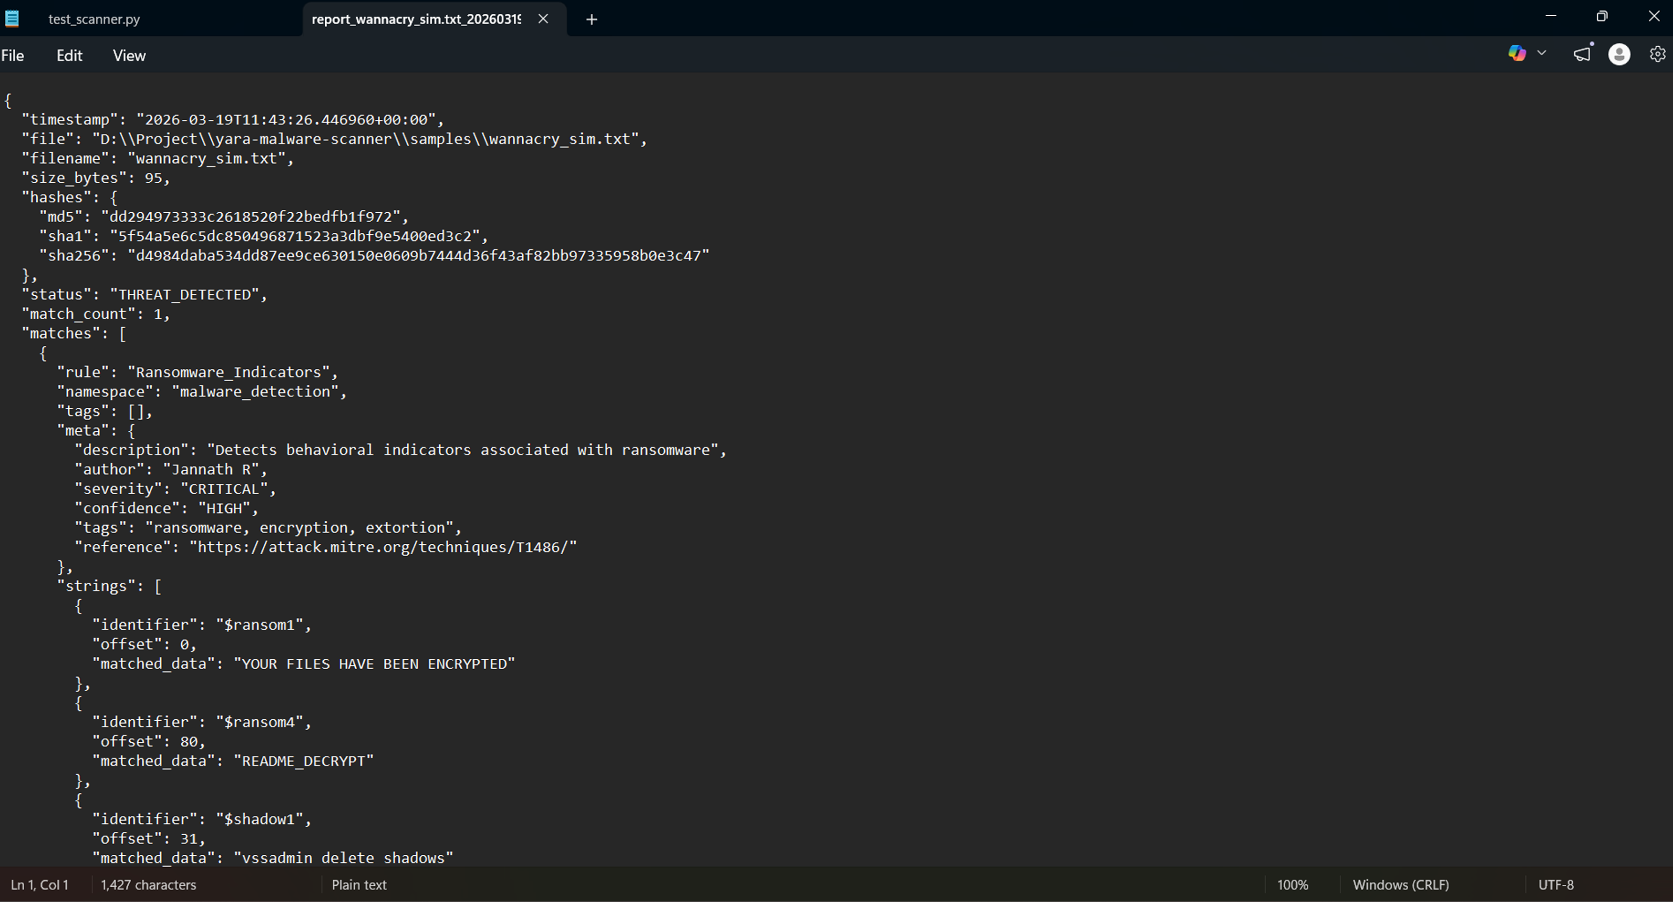This screenshot has height=902, width=1673.
Task: Click the 1,427 characters counter
Action: coord(149,884)
